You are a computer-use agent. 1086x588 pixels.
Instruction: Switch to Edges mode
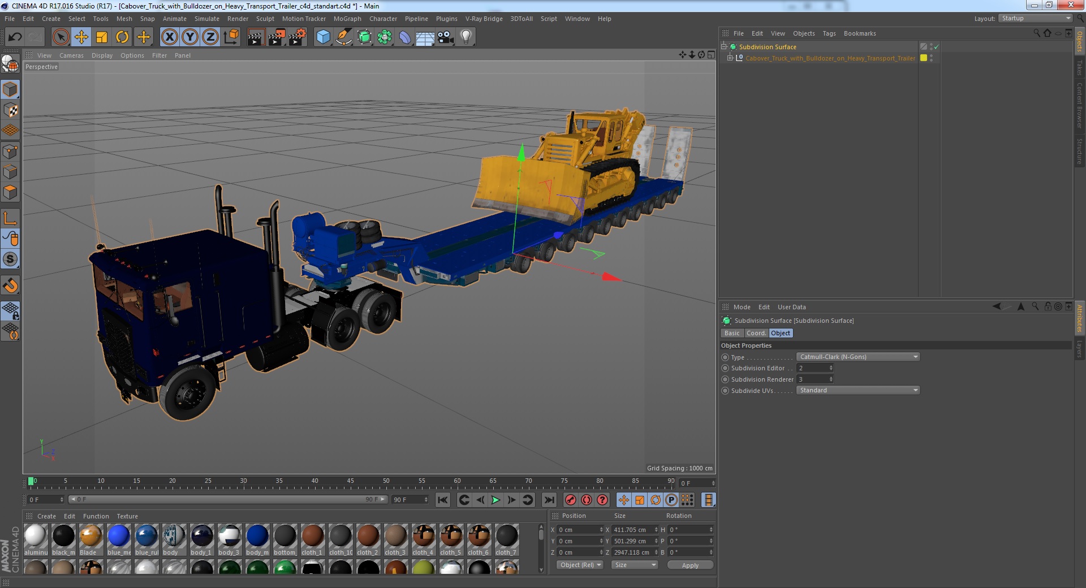(x=10, y=172)
